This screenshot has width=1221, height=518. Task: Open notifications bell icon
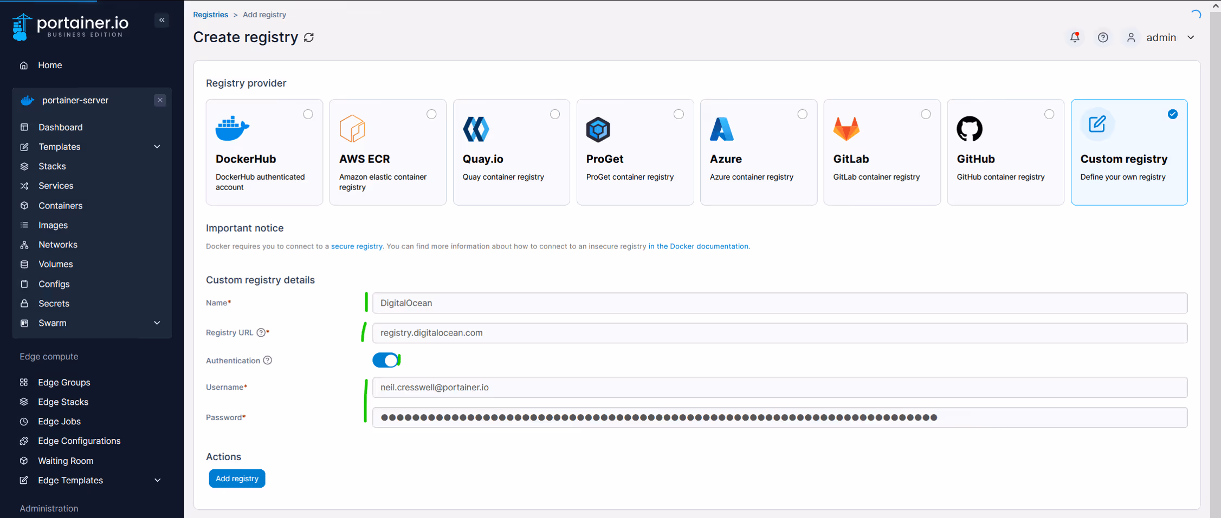pos(1075,37)
